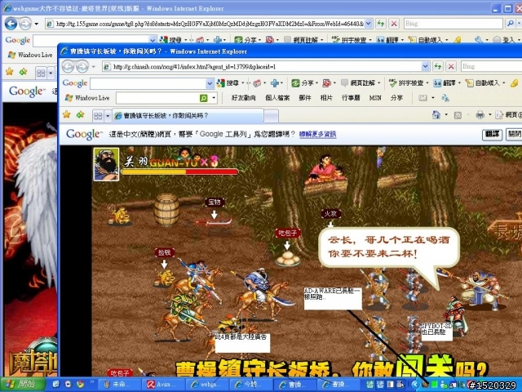The height and width of the screenshot is (392, 522).
Task: Open Windows Live search options dropdown
Action: 214,98
